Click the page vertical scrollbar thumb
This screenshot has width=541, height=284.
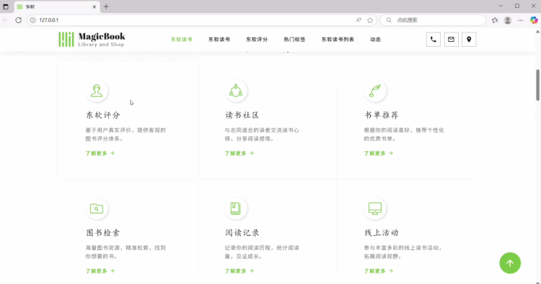(x=537, y=85)
